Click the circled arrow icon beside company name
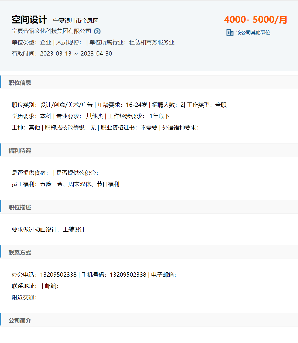Image resolution: width=298 pixels, height=343 pixels. (x=97, y=31)
